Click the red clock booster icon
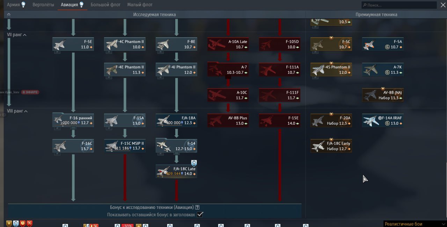The image size is (447, 227). point(23,224)
